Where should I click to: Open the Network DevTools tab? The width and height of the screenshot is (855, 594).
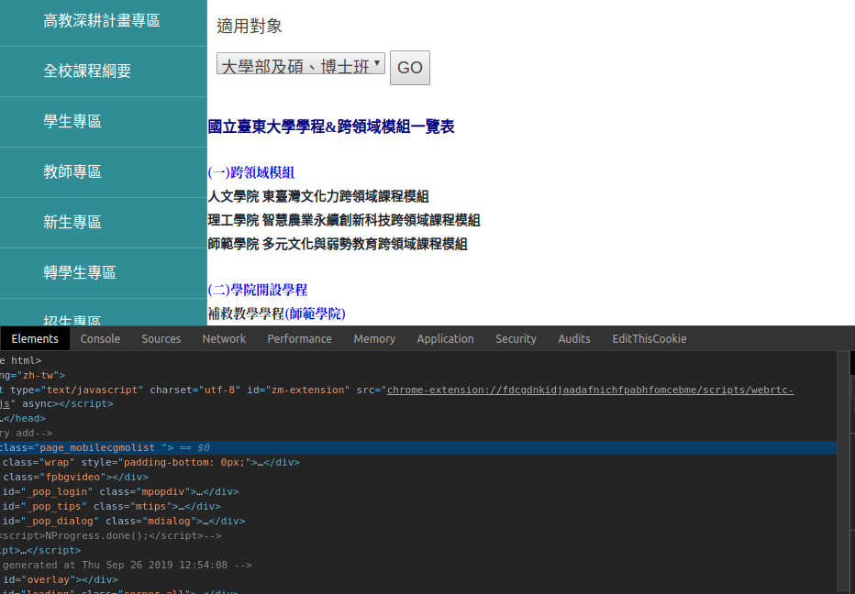(x=224, y=339)
